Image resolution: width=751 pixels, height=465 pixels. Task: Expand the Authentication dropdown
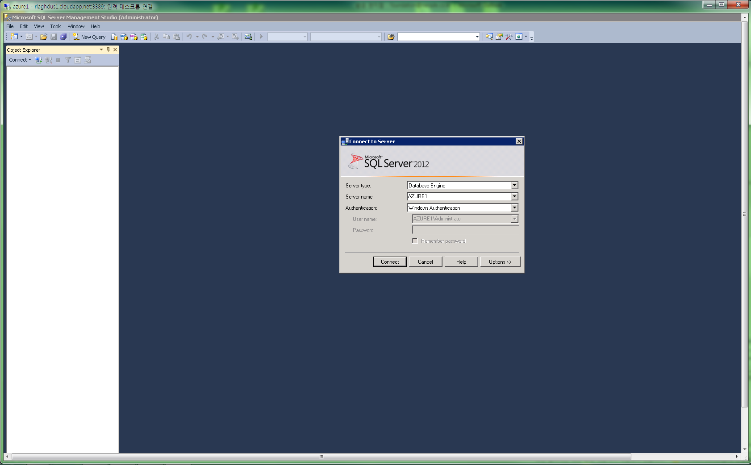point(514,208)
